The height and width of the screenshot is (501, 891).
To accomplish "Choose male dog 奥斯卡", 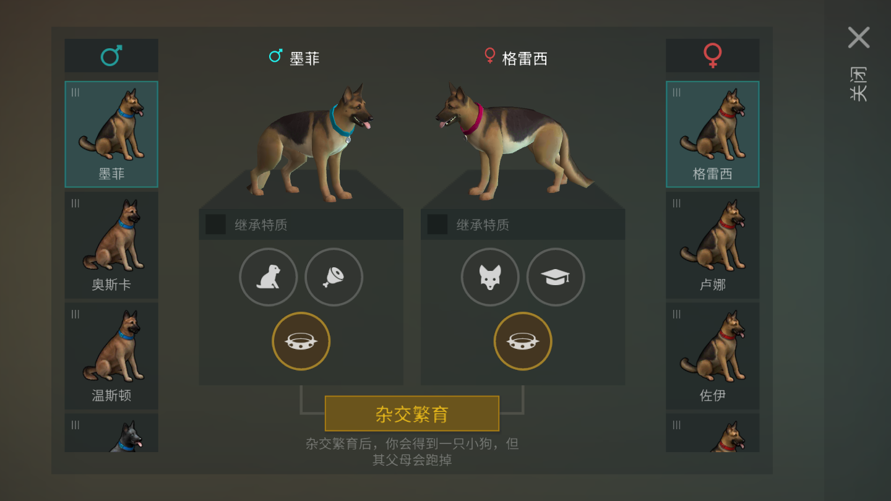I will coord(111,245).
